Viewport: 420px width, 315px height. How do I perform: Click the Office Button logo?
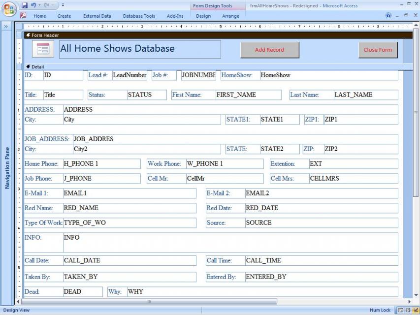9,9
